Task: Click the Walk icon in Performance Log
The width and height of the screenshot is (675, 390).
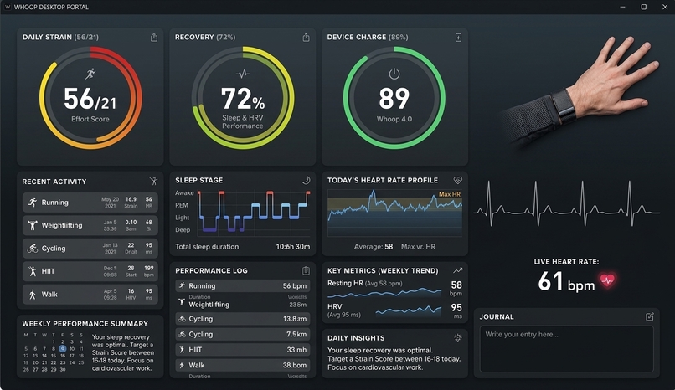Action: pos(182,365)
